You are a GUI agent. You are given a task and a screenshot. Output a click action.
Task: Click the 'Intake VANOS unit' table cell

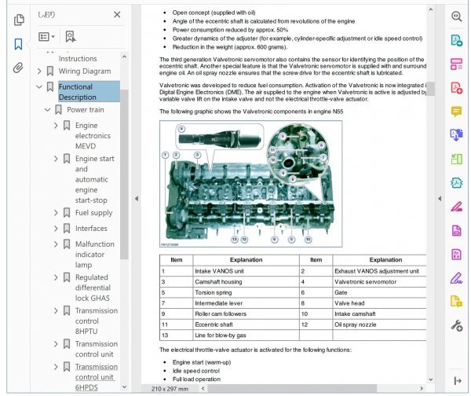pyautogui.click(x=246, y=271)
